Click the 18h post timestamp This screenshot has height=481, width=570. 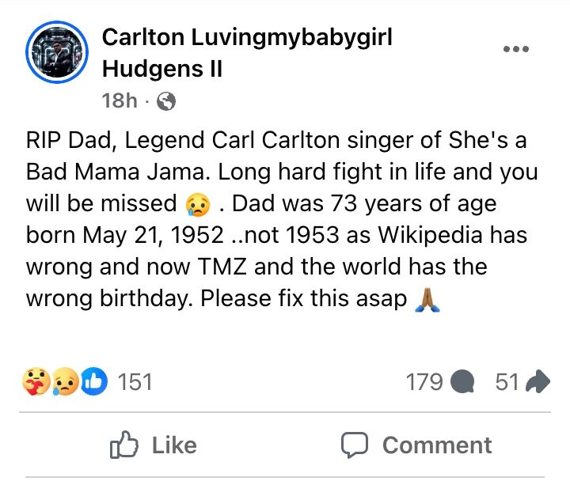(119, 101)
